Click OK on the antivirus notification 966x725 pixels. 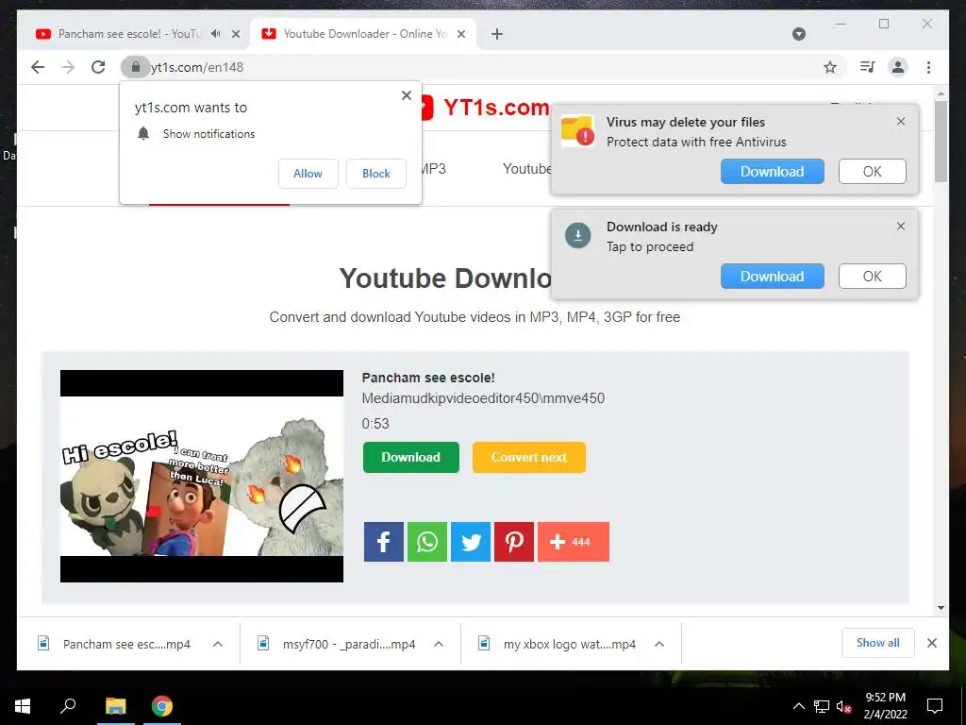point(872,172)
